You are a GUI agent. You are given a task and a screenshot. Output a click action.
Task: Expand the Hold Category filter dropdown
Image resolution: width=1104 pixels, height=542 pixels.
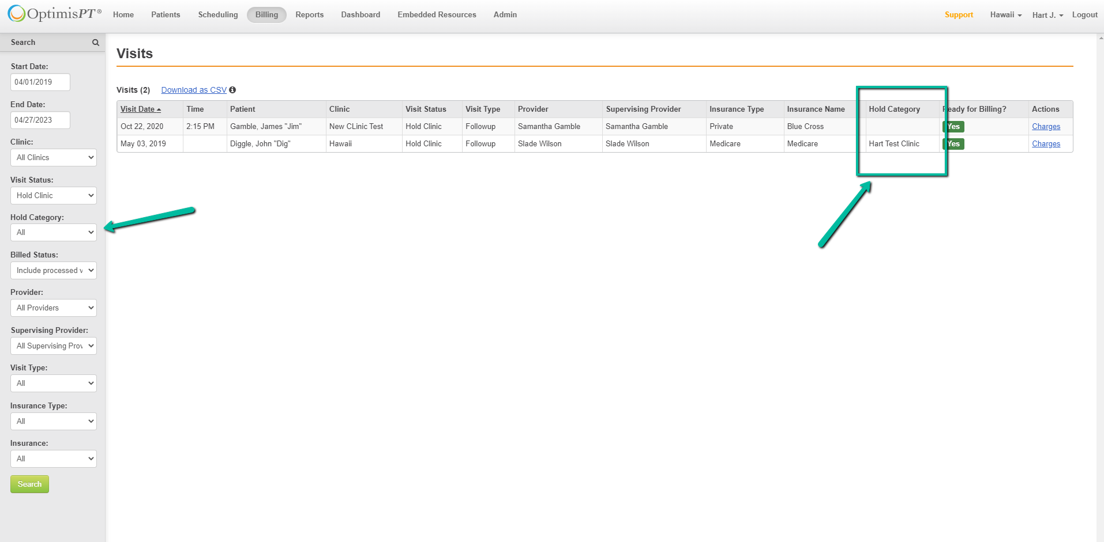[x=53, y=232]
